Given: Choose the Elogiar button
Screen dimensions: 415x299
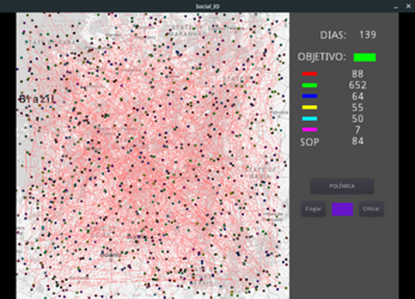Looking at the screenshot, I should click(314, 209).
